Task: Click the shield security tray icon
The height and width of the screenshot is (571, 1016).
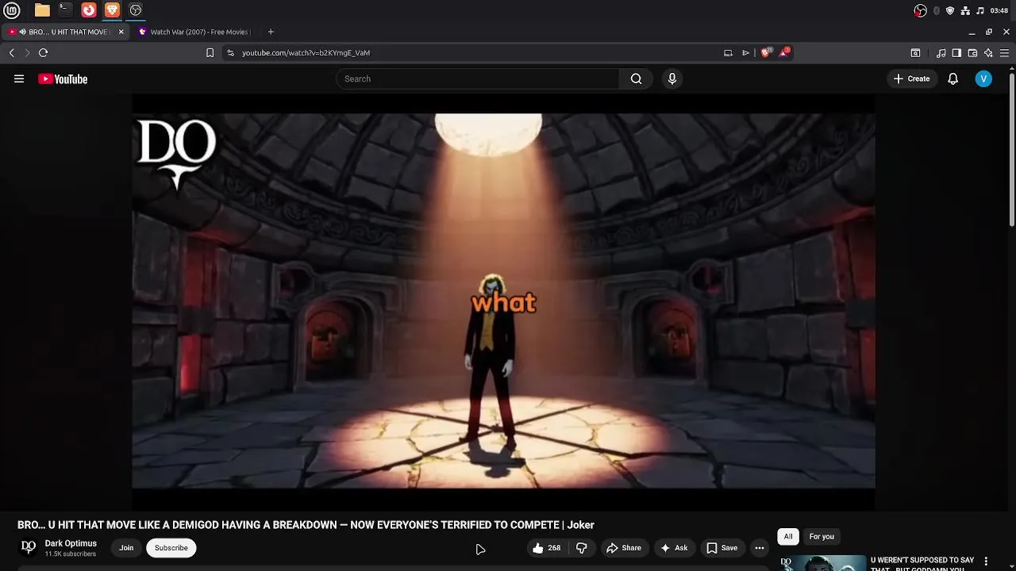Action: 950,10
